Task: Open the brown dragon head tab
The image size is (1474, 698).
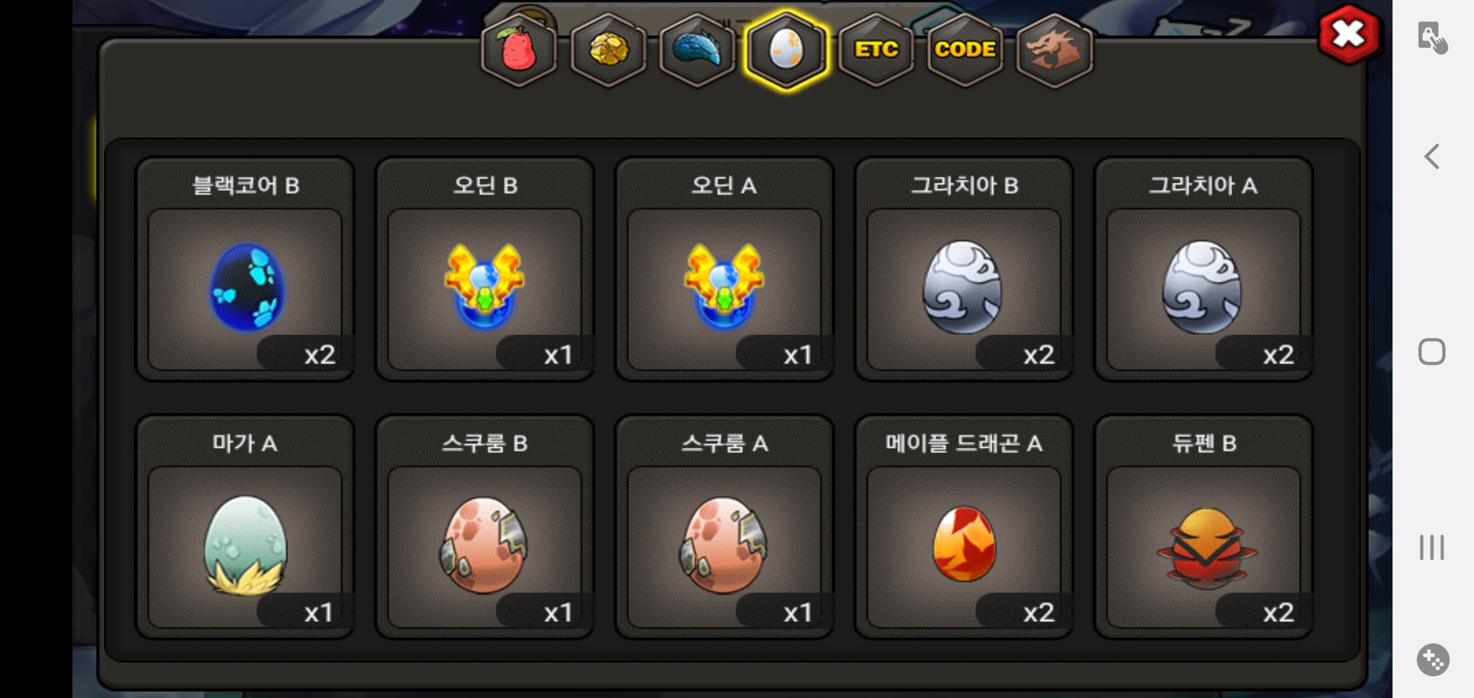Action: [x=1054, y=50]
